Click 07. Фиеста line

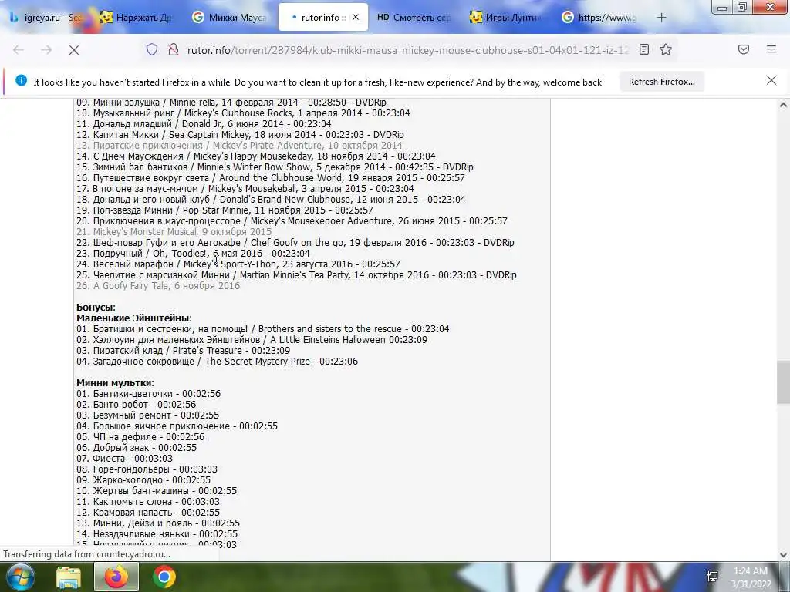tap(124, 459)
